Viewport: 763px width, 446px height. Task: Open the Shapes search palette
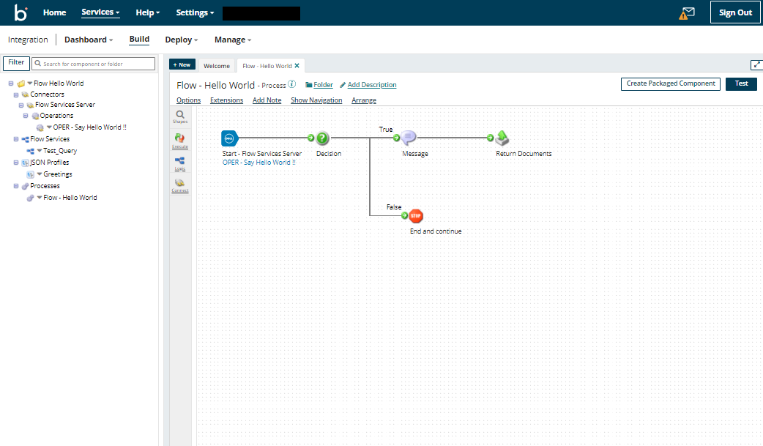[180, 116]
